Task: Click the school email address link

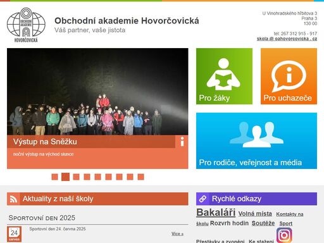Action: [287, 39]
